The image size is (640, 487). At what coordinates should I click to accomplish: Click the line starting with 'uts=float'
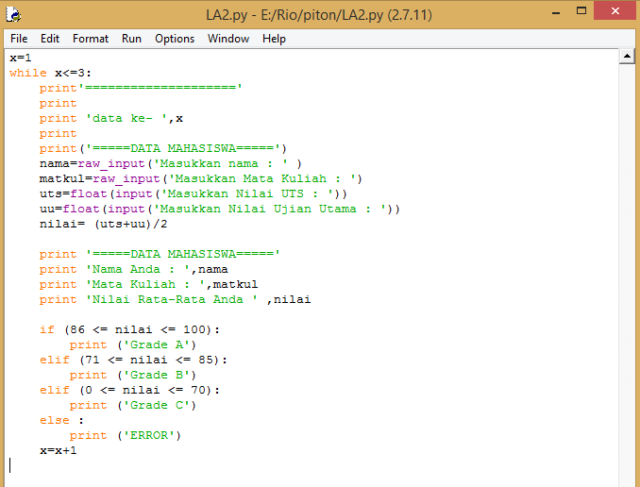pos(194,193)
